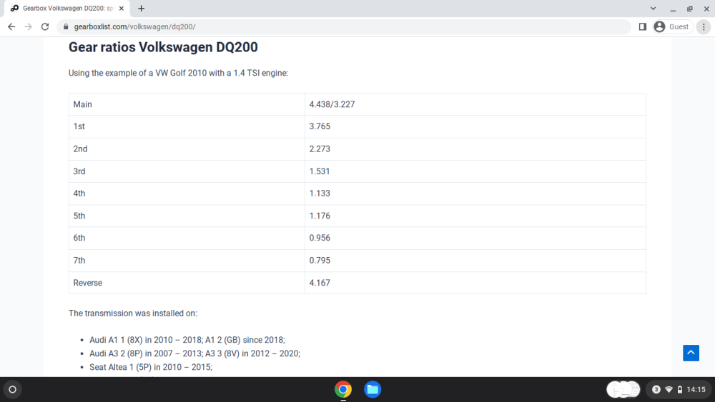Click the Seat Altea 1 (5P) list item

point(151,367)
